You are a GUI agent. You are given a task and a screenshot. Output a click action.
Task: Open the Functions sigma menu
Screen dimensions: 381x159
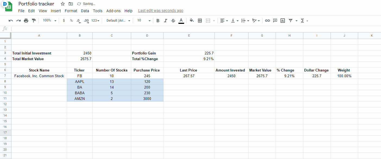click(x=304, y=21)
